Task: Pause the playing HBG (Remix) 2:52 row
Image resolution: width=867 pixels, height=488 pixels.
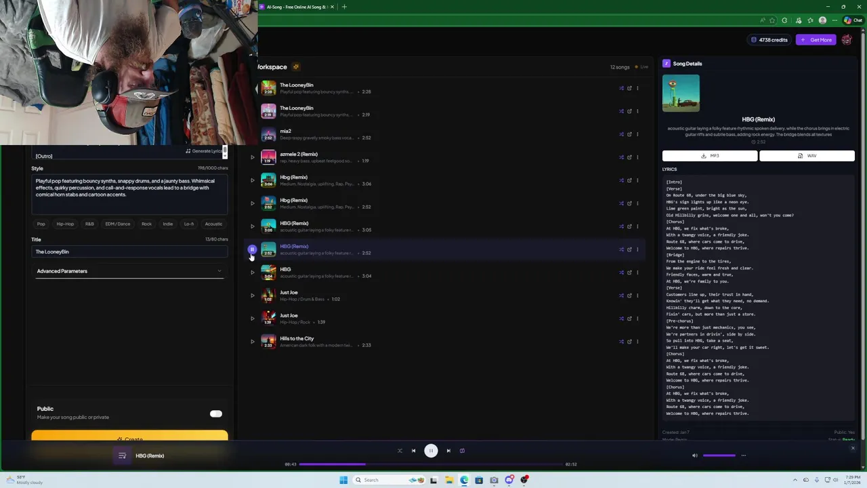Action: pyautogui.click(x=252, y=249)
